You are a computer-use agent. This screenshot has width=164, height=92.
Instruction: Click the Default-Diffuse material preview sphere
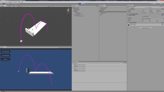[x=129, y=25]
